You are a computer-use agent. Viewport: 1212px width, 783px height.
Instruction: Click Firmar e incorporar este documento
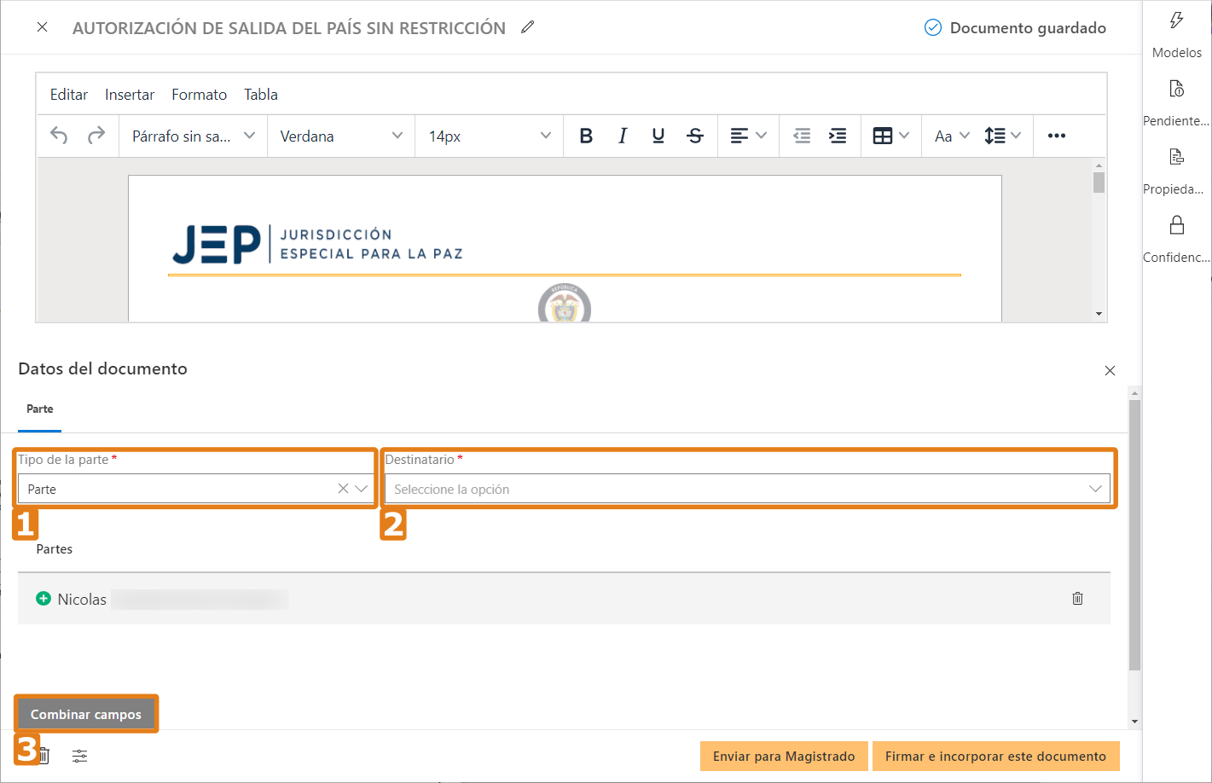(x=995, y=757)
